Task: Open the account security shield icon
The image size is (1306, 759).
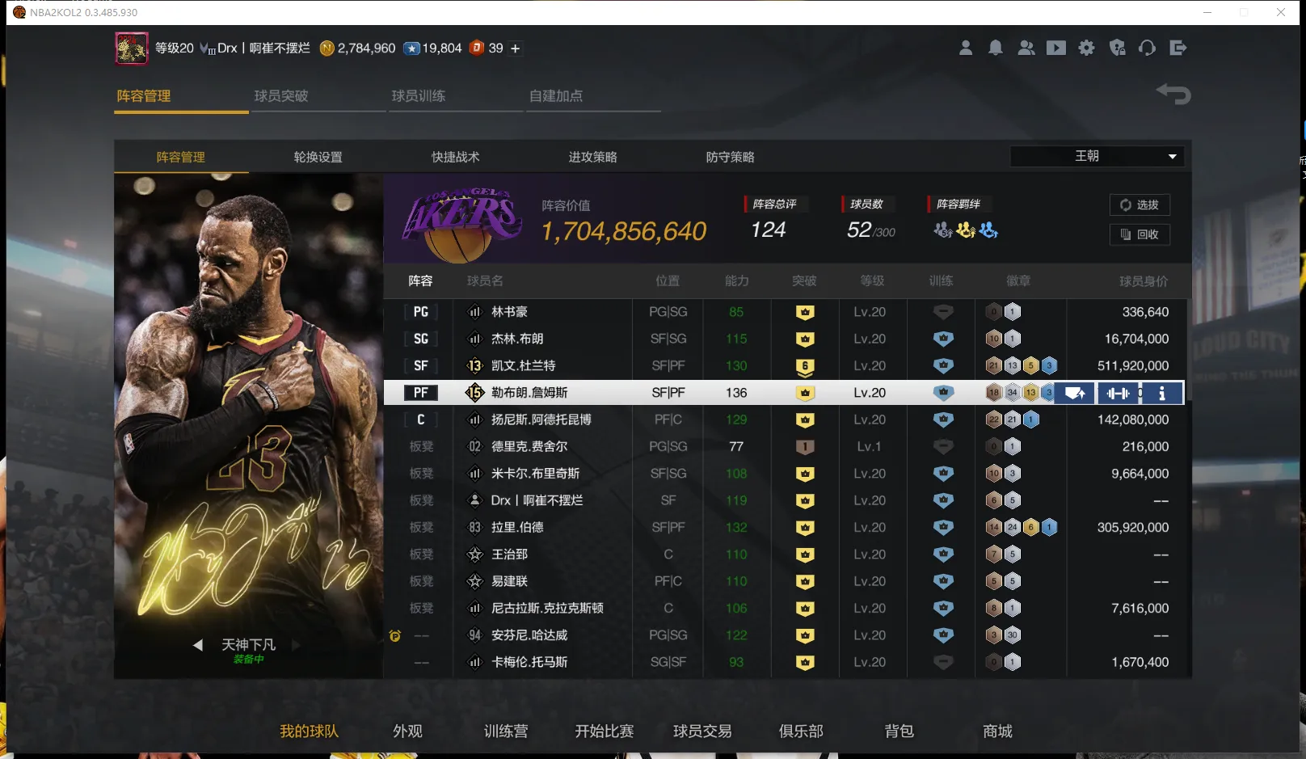Action: click(1118, 48)
